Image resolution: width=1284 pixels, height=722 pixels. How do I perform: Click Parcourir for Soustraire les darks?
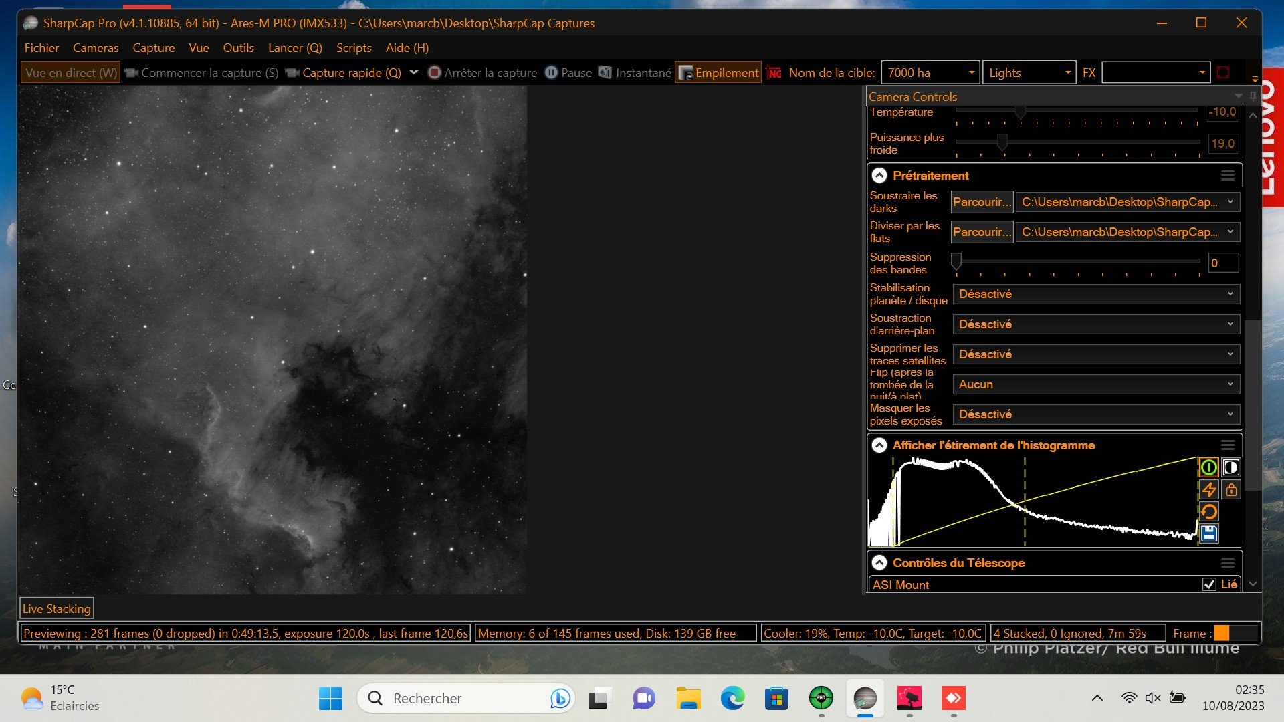pos(982,202)
